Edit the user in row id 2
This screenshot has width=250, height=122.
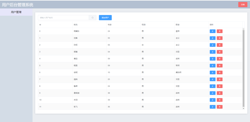[x=212, y=45]
